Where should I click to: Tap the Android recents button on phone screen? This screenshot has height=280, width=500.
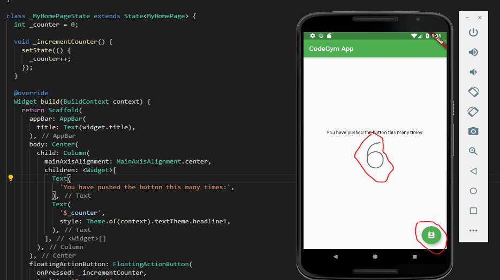pyautogui.click(x=414, y=256)
